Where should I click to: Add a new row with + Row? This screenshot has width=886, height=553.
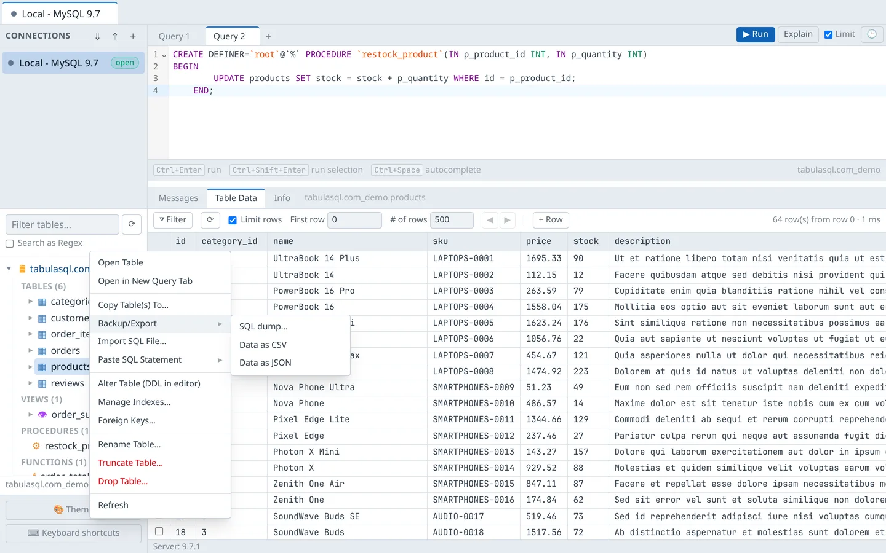(x=551, y=220)
